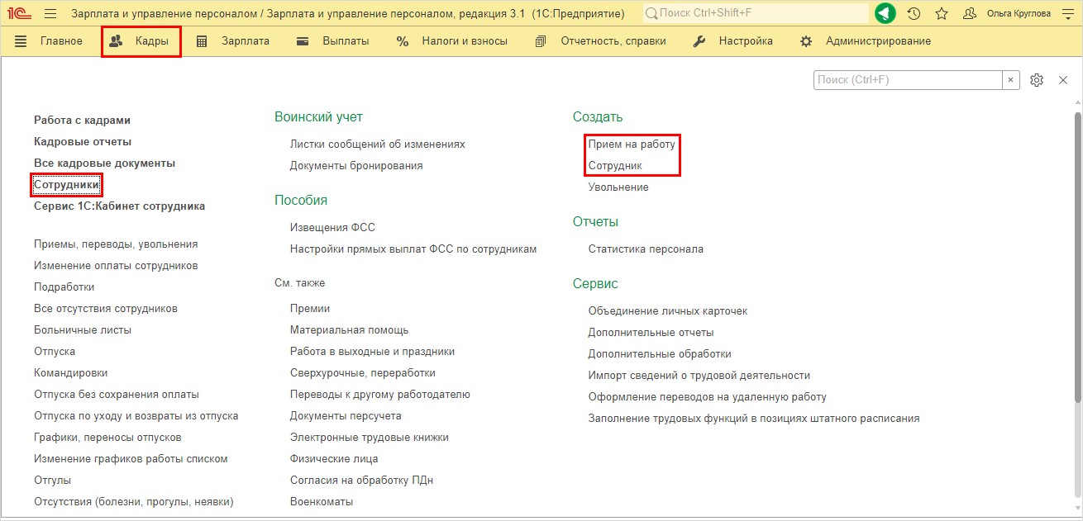Open Листки сообщений об изменениях

pos(377,144)
